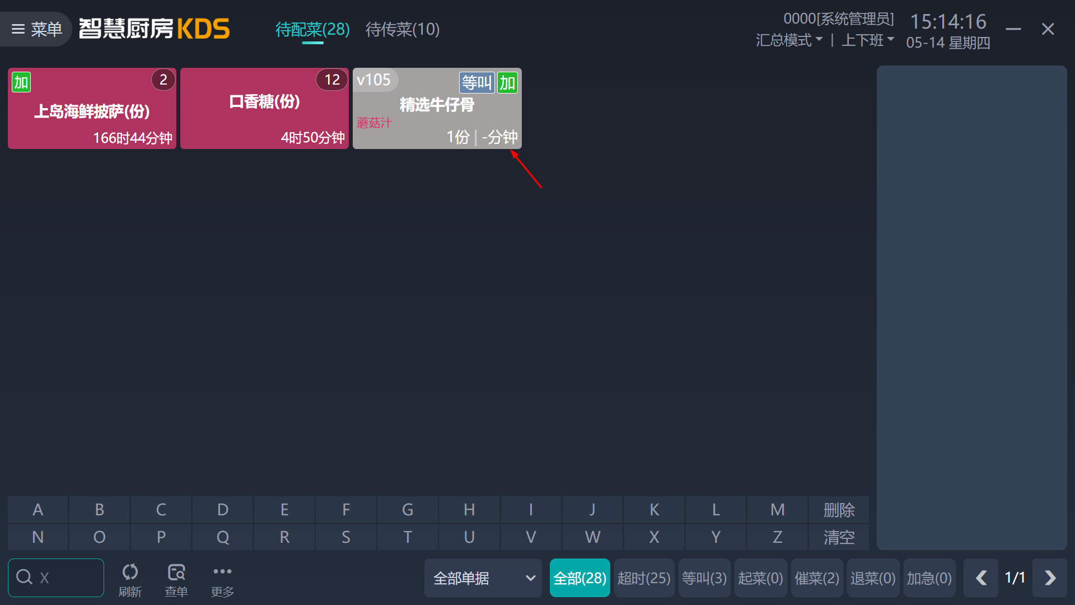Screen dimensions: 1075x605
Task: Filter by 超时(25)
Action: pos(644,578)
